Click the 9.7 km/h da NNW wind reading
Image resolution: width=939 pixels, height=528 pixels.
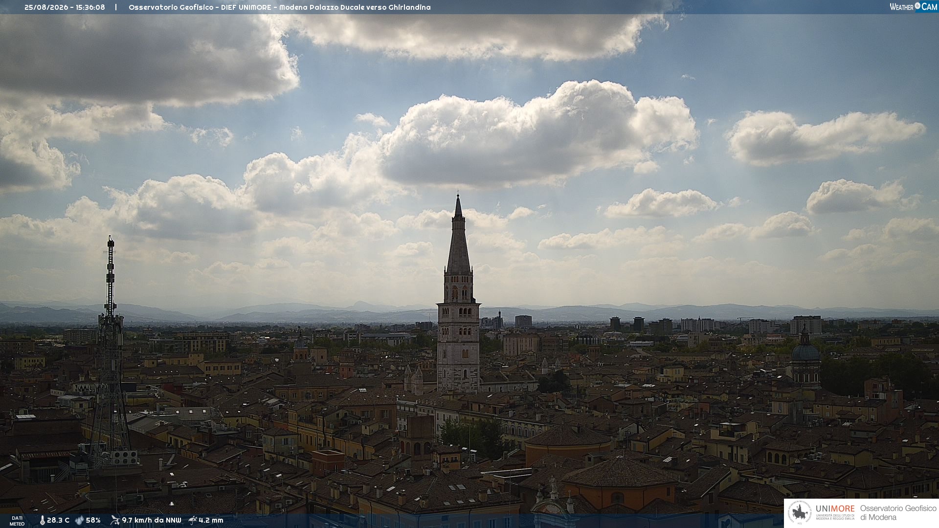(152, 520)
